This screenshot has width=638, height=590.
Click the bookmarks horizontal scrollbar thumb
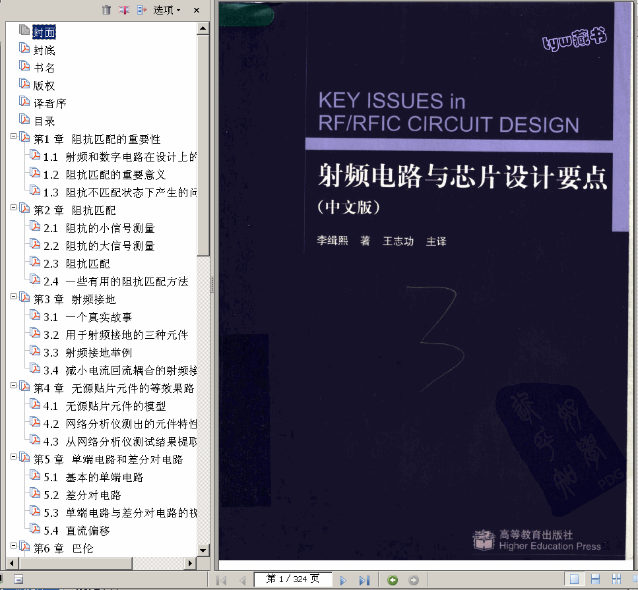click(75, 563)
